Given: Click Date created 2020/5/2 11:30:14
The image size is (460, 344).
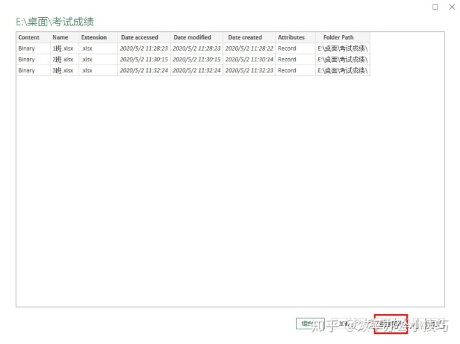Looking at the screenshot, I should (249, 59).
